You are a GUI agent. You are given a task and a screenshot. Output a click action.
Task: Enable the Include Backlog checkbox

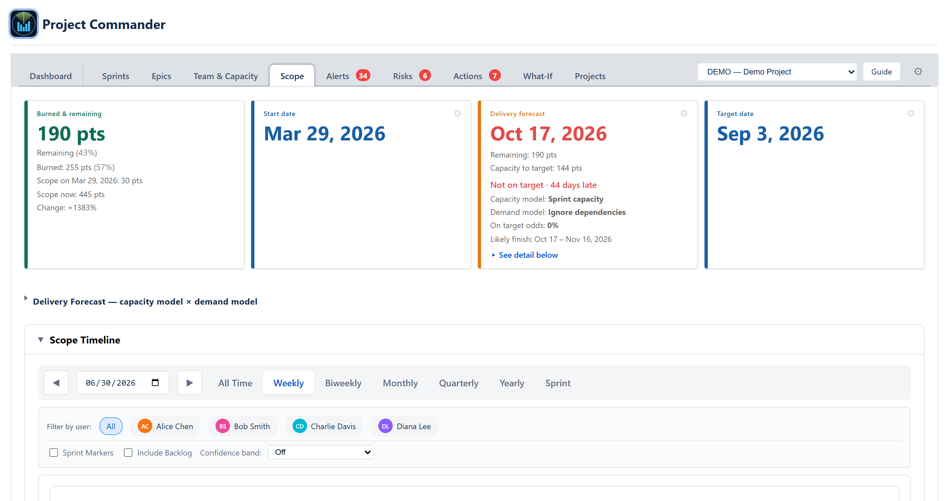point(128,452)
